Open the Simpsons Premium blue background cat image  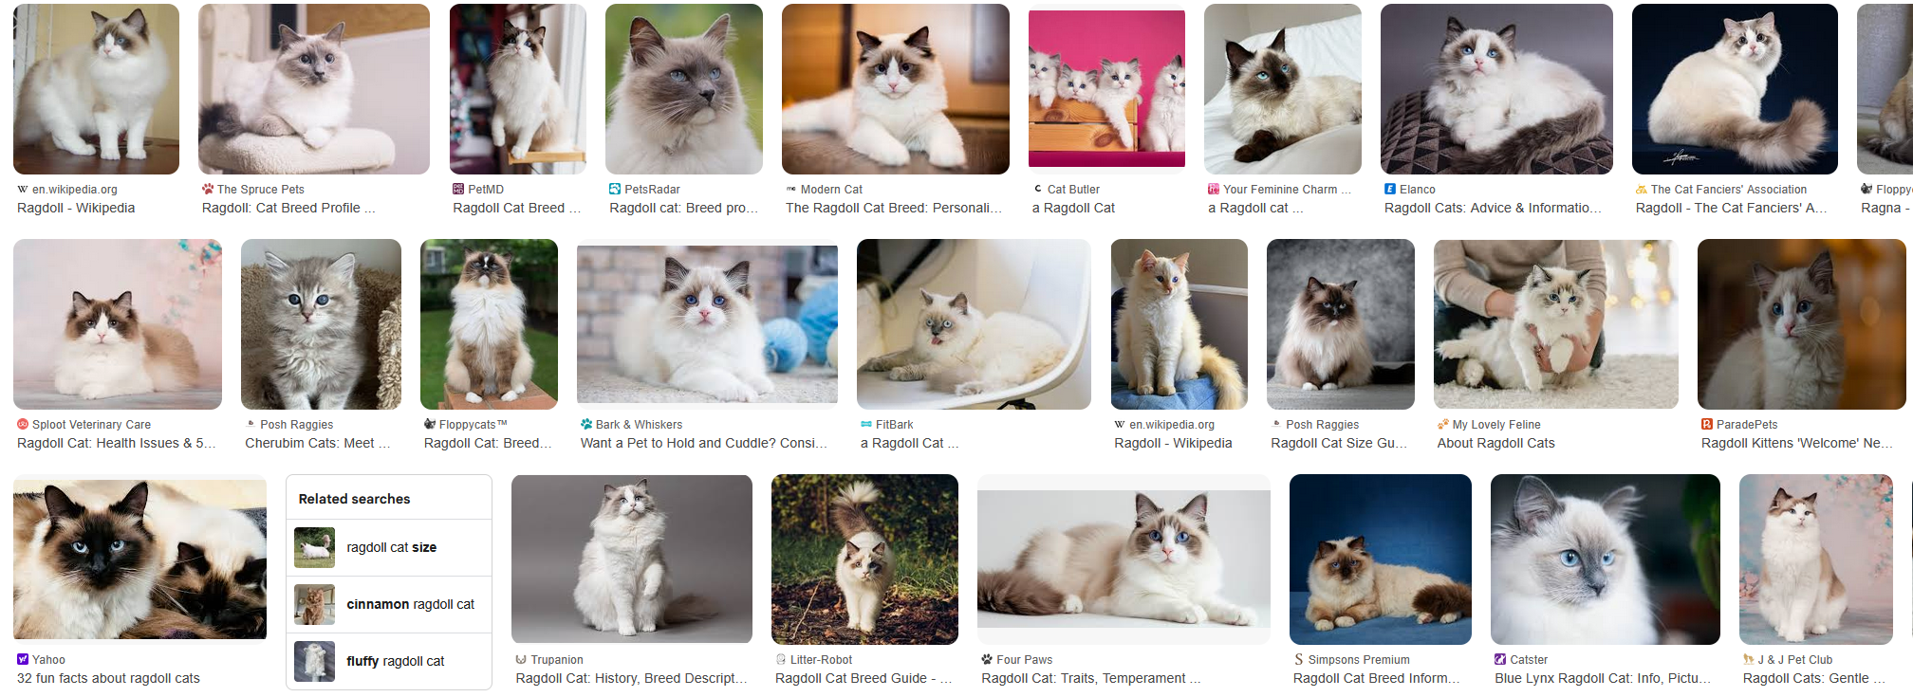[x=1381, y=559]
